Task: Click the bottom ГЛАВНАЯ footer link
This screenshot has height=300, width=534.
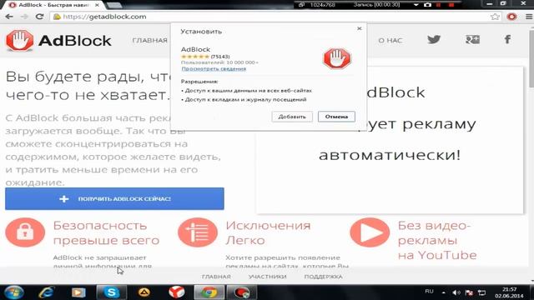Action: [216, 277]
